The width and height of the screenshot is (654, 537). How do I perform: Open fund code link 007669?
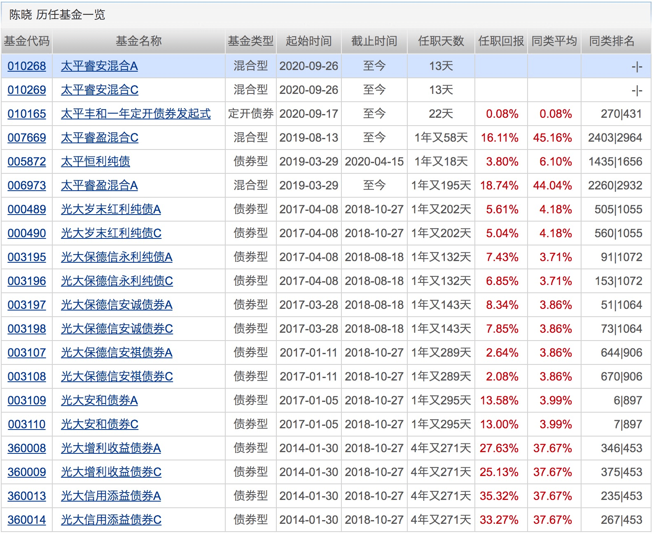click(x=27, y=138)
